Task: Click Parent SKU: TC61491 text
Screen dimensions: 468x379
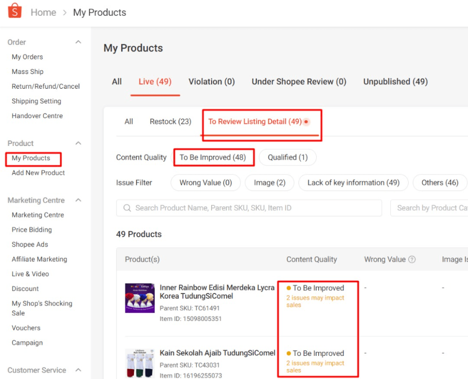Action: tap(190, 308)
